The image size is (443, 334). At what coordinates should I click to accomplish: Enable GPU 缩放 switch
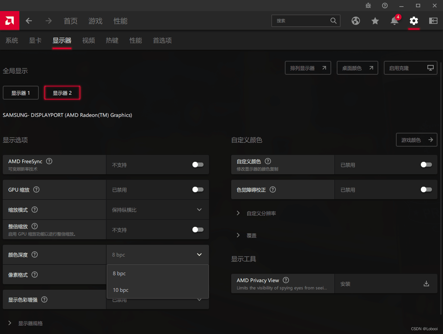[x=198, y=189]
